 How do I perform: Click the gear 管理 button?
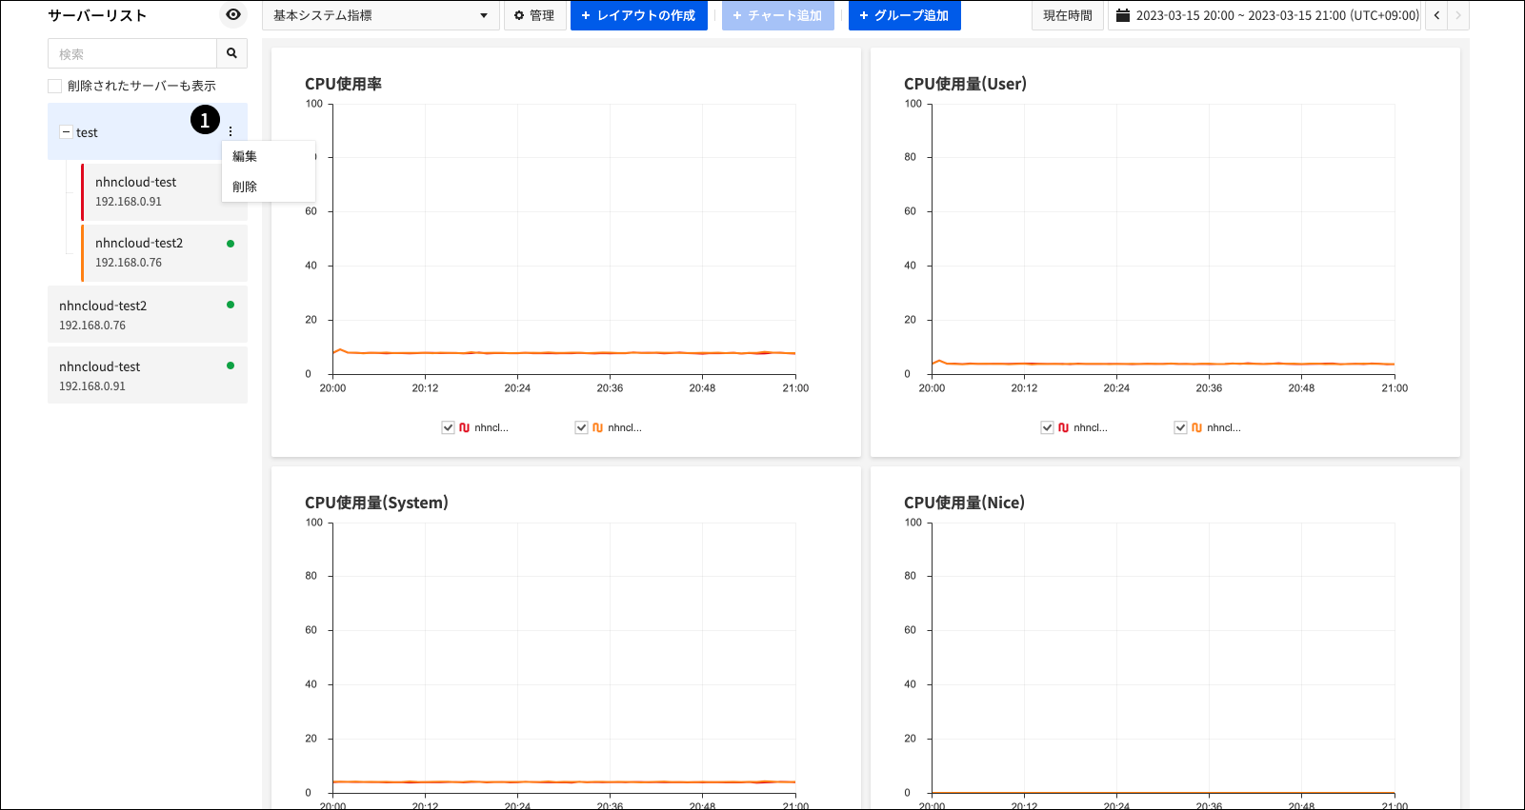534,15
